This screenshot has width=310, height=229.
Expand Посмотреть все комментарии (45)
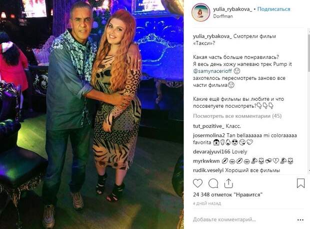point(237,116)
